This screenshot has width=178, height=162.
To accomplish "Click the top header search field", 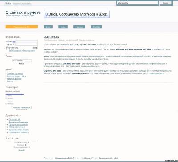I will pyautogui.click(x=138, y=3).
